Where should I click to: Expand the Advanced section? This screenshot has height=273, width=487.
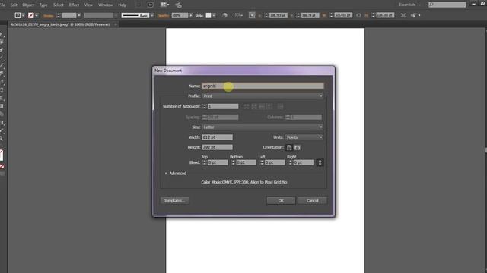click(166, 174)
